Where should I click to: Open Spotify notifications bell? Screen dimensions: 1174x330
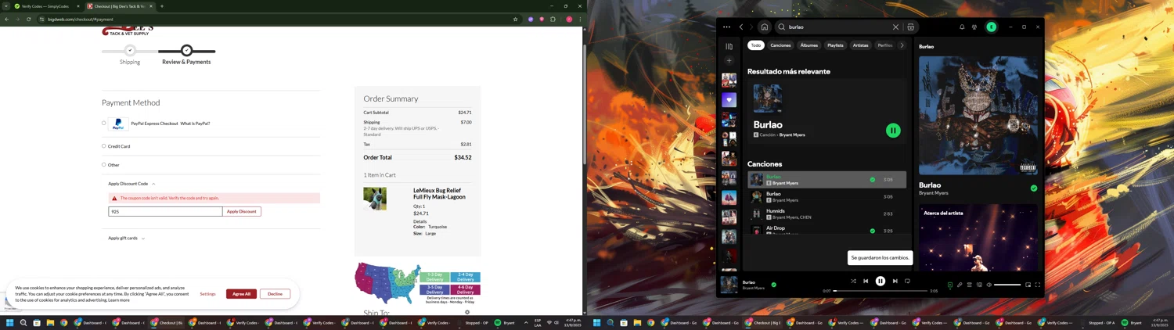tap(962, 27)
